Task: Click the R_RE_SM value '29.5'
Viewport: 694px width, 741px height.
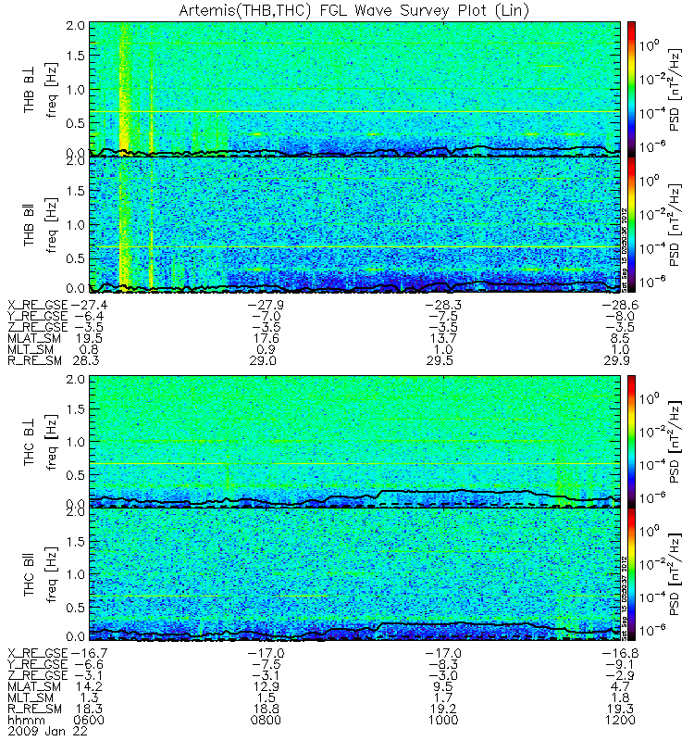Action: tap(440, 360)
